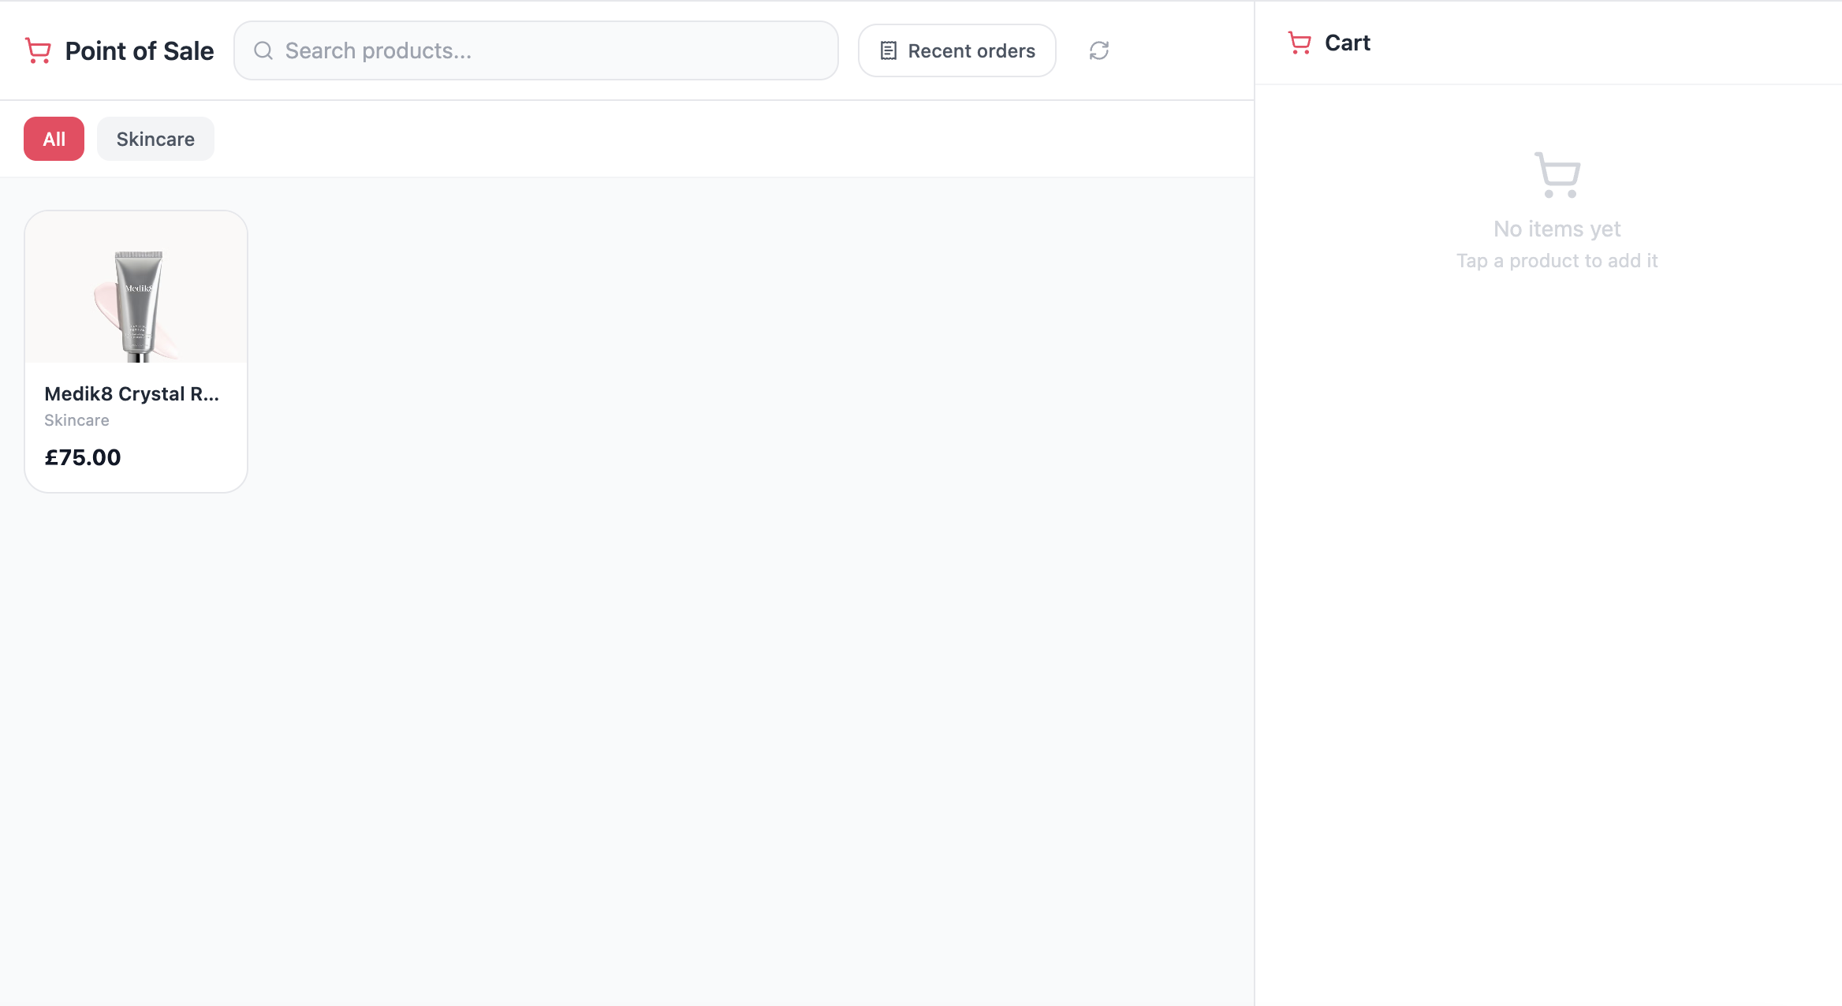Click the refresh products icon

(x=1099, y=50)
